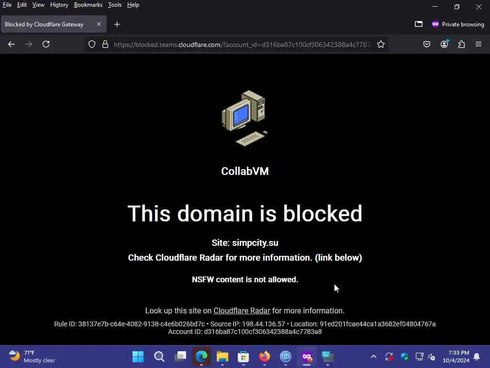The width and height of the screenshot is (490, 368).
Task: Toggle the muted volume tray icon
Action: 432,356
